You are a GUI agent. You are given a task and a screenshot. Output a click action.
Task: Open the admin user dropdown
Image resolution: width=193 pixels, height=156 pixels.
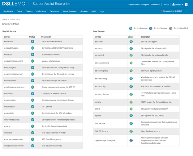point(178,5)
